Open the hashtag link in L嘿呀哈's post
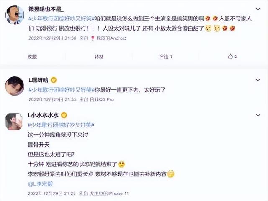This screenshot has width=268, height=201. tap(62, 90)
